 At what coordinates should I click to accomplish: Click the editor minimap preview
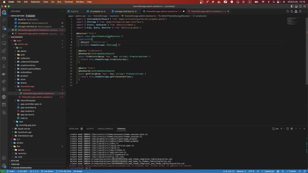coord(293,21)
